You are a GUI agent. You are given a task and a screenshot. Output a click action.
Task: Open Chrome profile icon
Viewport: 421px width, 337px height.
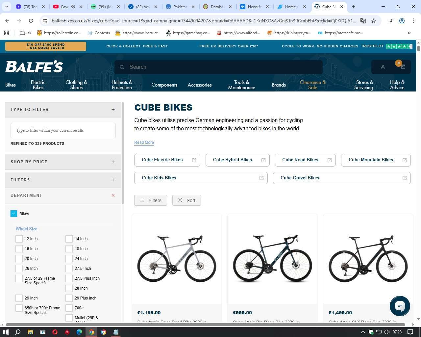pos(402,21)
